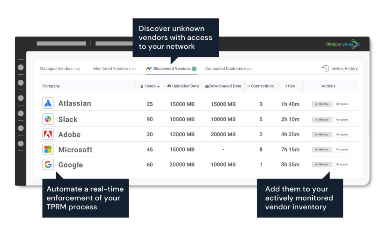Click the Google company name

click(71, 165)
